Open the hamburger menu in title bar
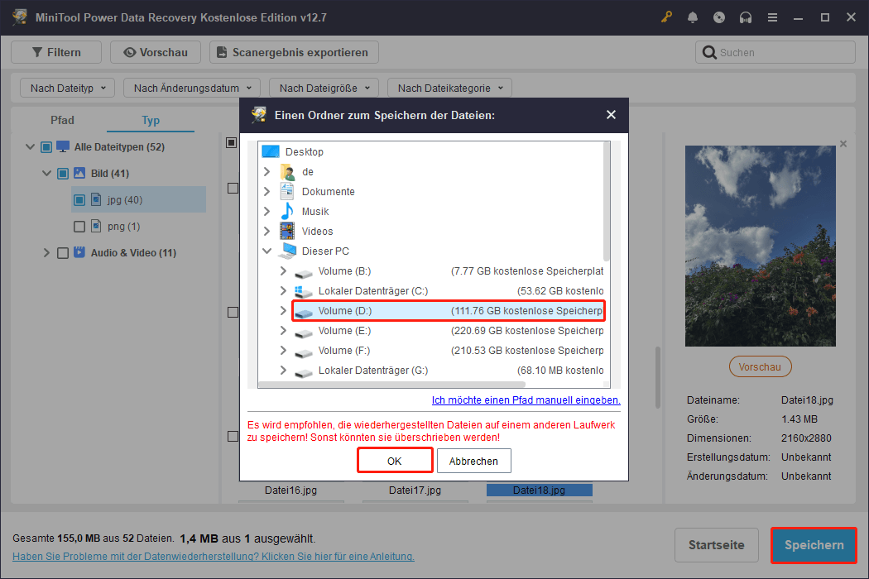Screen dimensions: 869x579 (772, 17)
